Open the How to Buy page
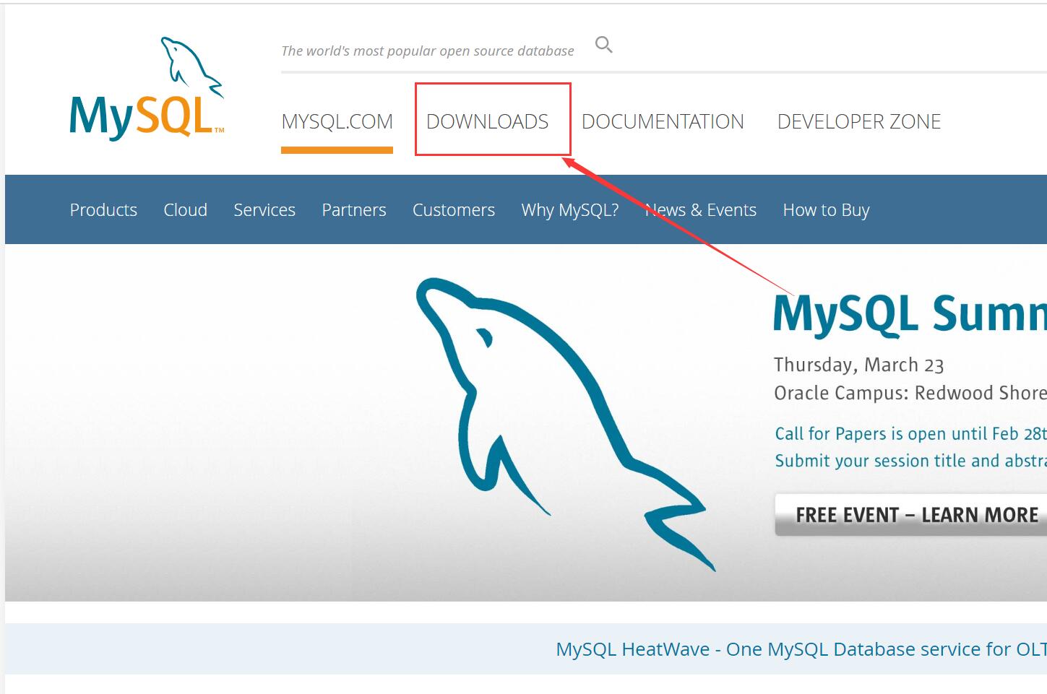 coord(826,209)
